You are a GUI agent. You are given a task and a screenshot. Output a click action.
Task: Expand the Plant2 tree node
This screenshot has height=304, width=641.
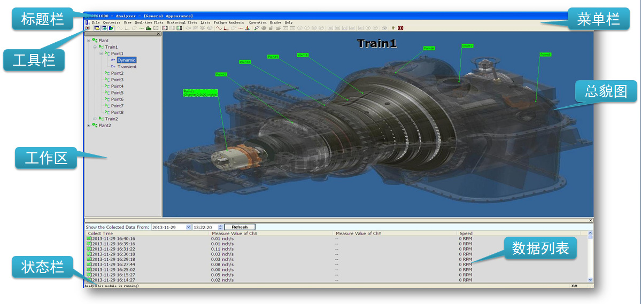click(89, 126)
